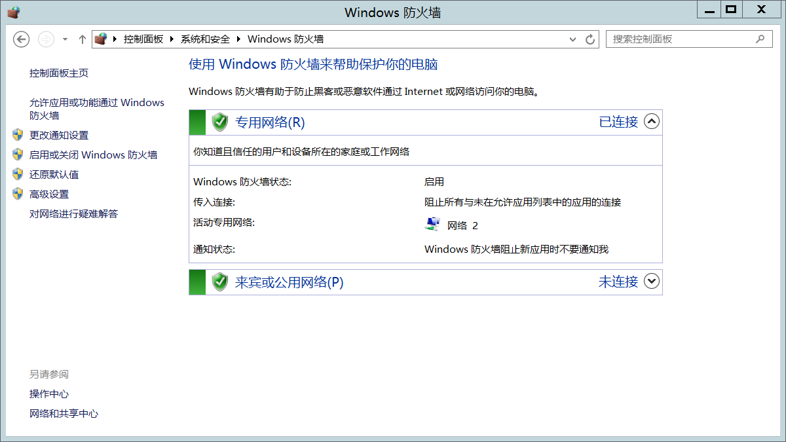Go up one level with the up arrow
Screen dimensions: 786x442
click(83, 39)
